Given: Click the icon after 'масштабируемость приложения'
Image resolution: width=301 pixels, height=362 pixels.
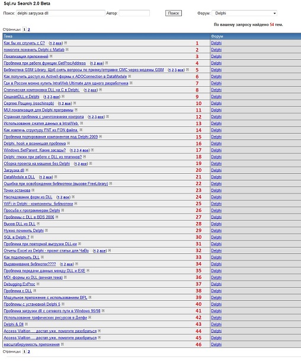Looking at the screenshot, I should (x=62, y=344).
